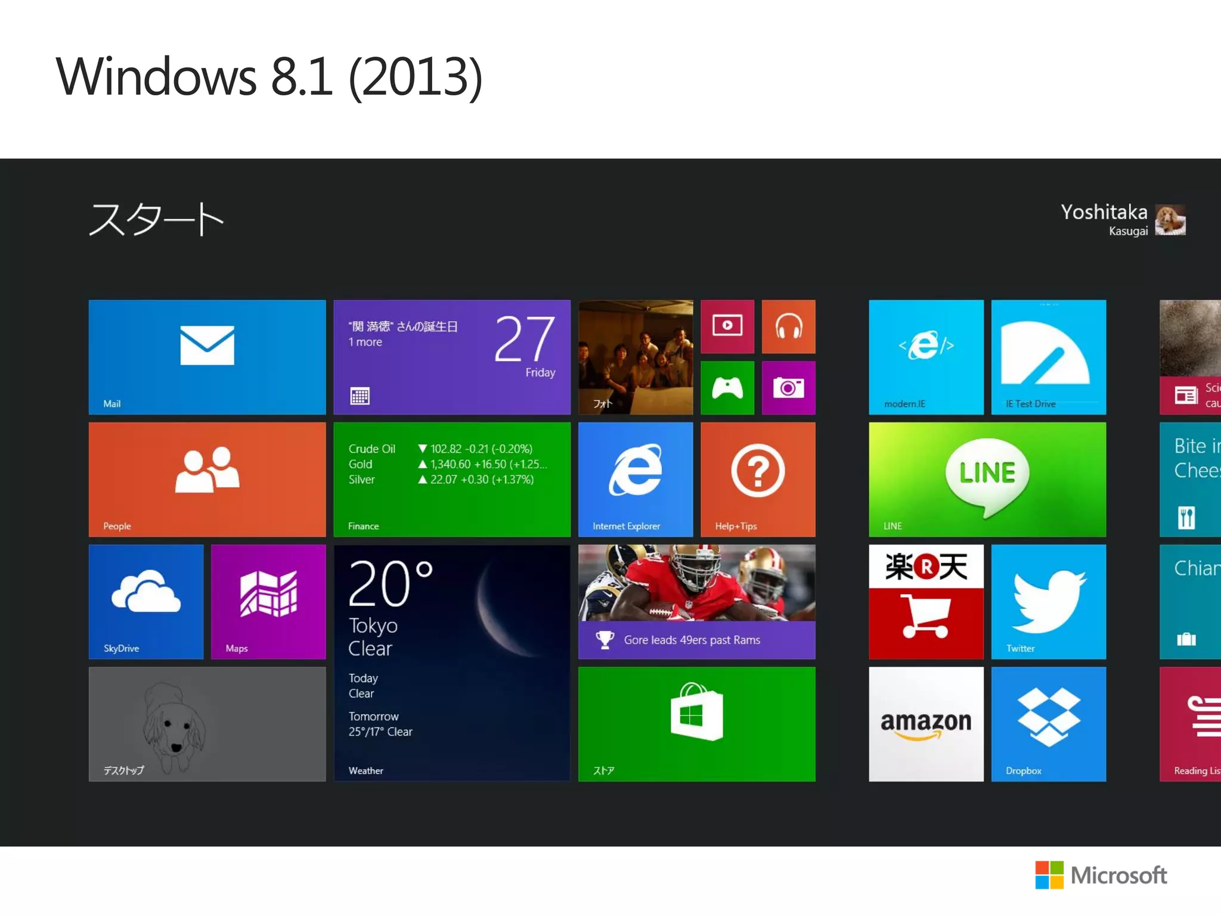The image size is (1221, 915).
Task: Click the Crude Oil quote in Finance
Action: pos(441,449)
